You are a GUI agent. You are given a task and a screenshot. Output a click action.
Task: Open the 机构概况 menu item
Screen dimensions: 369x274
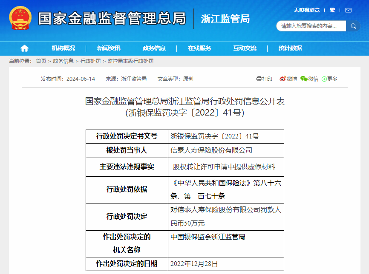pyautogui.click(x=64, y=48)
